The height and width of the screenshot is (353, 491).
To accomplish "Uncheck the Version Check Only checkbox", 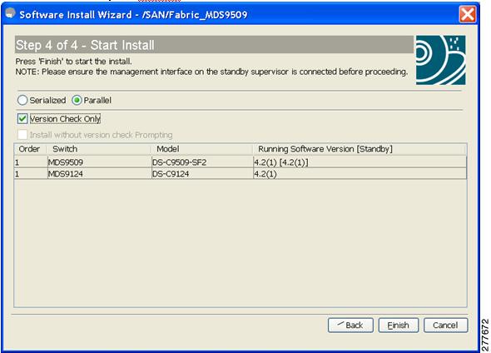I will coord(22,119).
